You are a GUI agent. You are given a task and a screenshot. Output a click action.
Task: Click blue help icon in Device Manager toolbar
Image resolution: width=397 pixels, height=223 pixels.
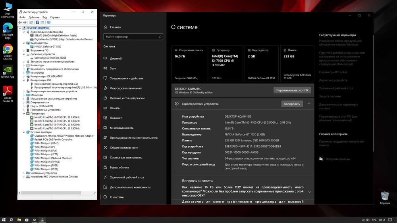tap(37, 23)
